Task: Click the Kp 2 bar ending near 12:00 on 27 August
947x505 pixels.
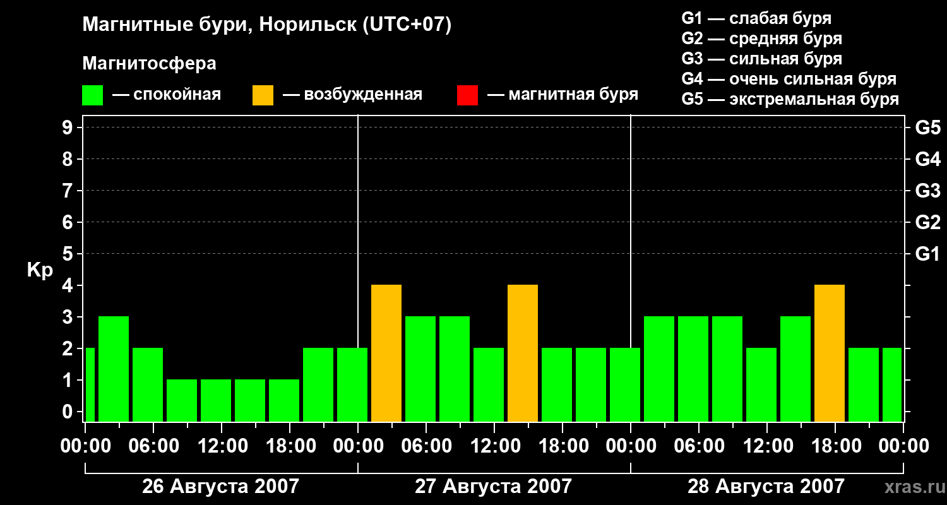Action: pyautogui.click(x=489, y=384)
